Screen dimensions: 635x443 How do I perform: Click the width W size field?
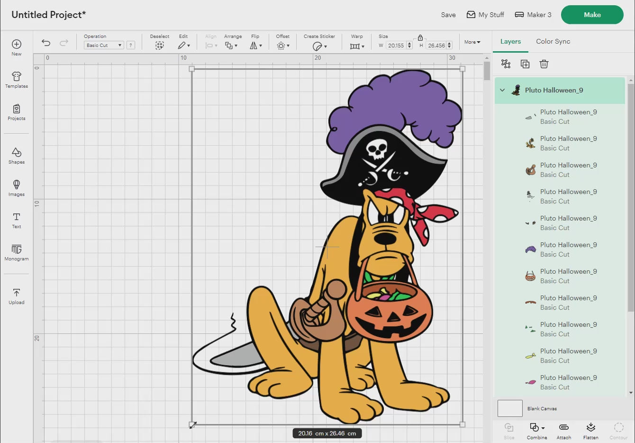click(x=396, y=46)
